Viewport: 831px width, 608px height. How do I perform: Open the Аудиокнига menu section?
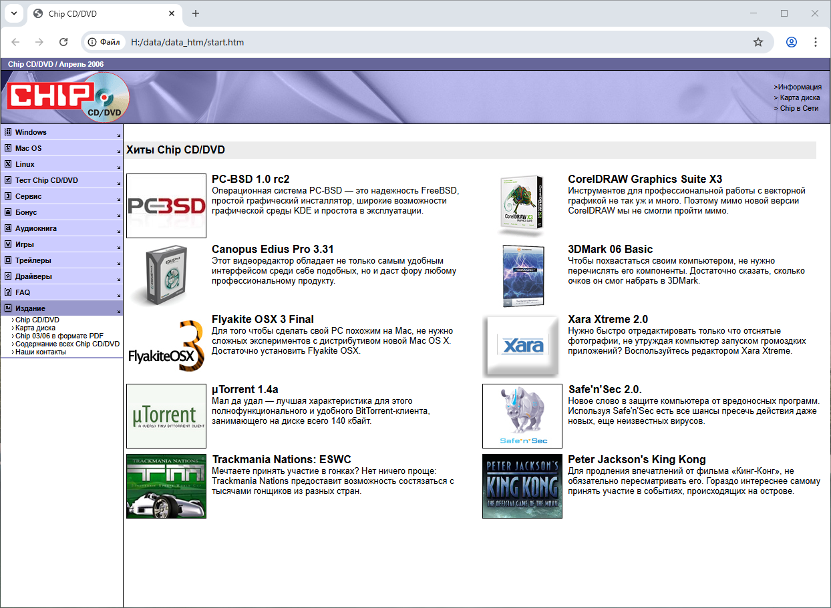click(62, 228)
